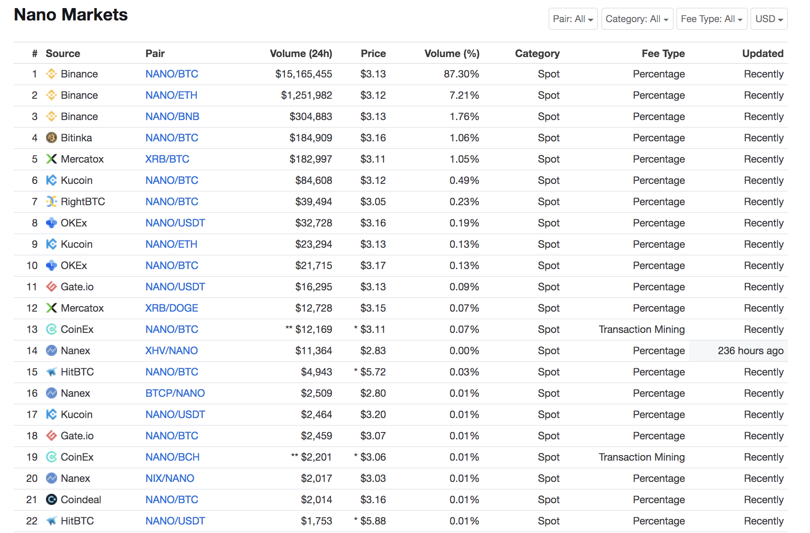Open the USD currency dropdown
The image size is (810, 533).
click(769, 19)
